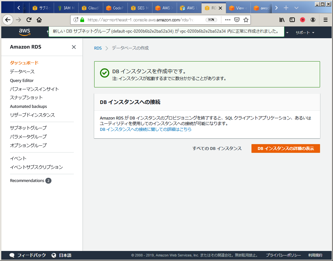Click the green padlock security icon
The height and width of the screenshot is (261, 333).
click(x=82, y=20)
